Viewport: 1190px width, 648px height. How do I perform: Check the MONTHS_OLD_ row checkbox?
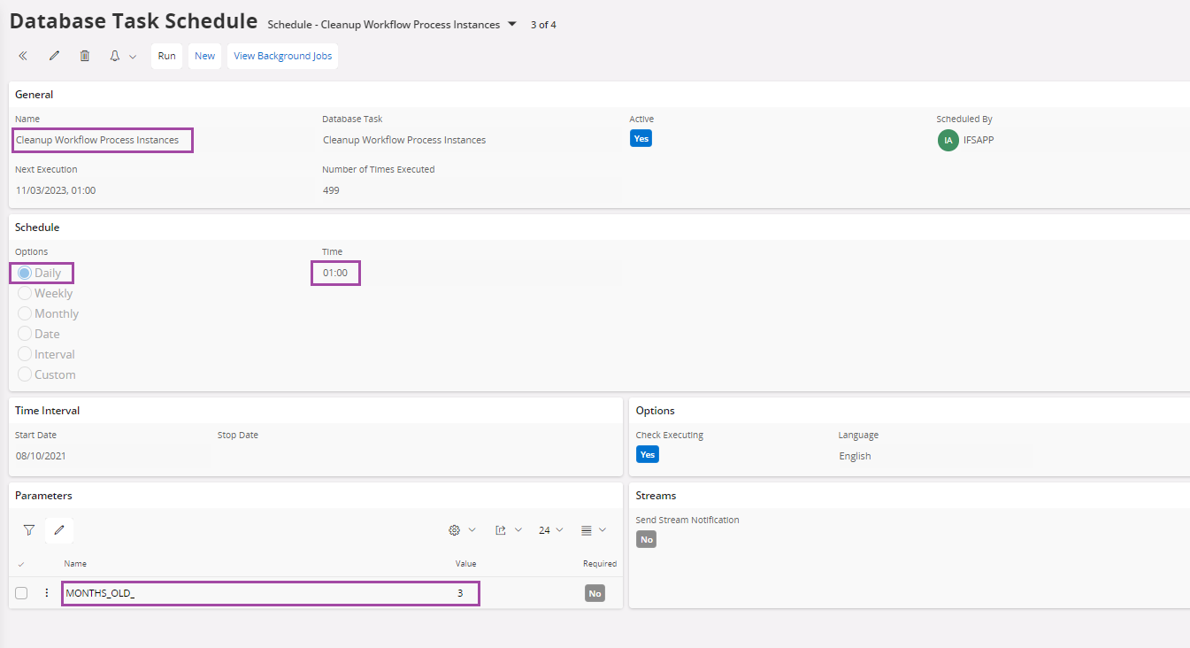click(x=21, y=593)
